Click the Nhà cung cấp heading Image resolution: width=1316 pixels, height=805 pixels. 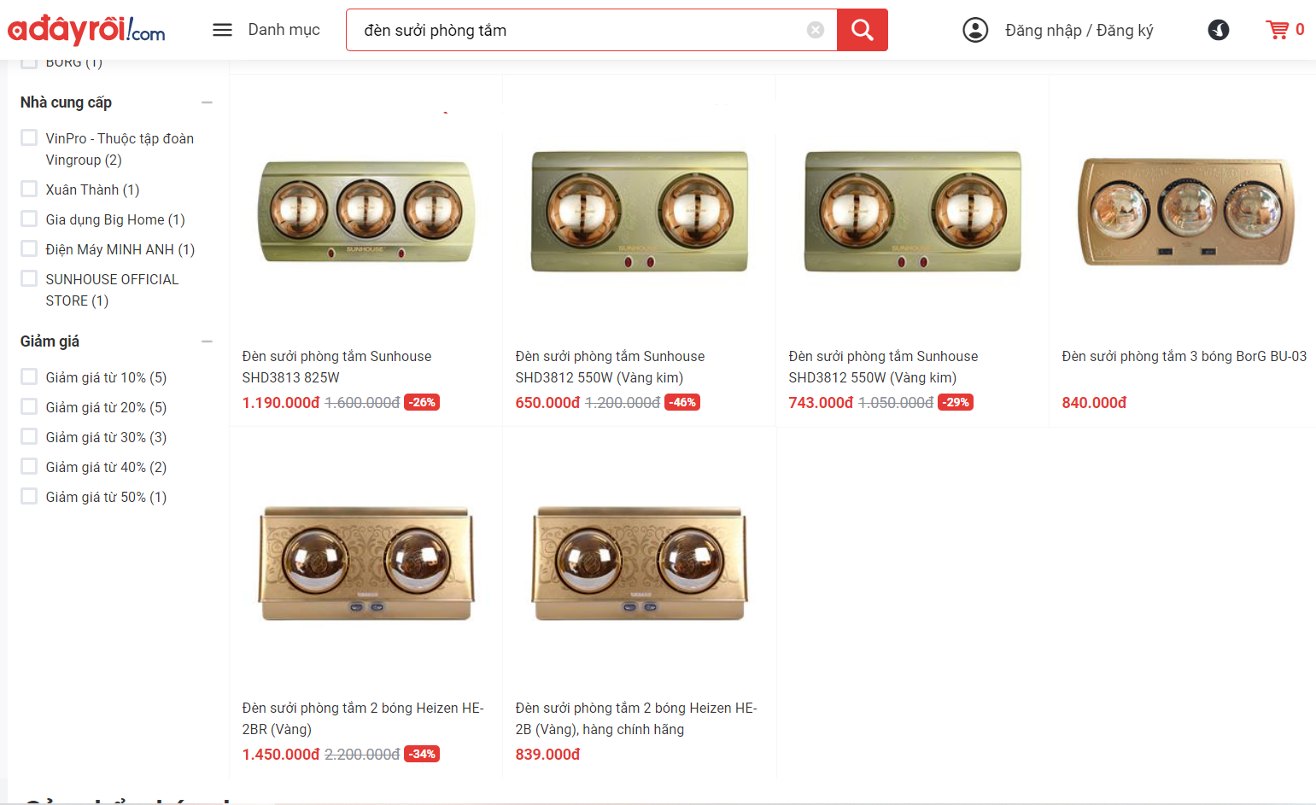[x=66, y=102]
